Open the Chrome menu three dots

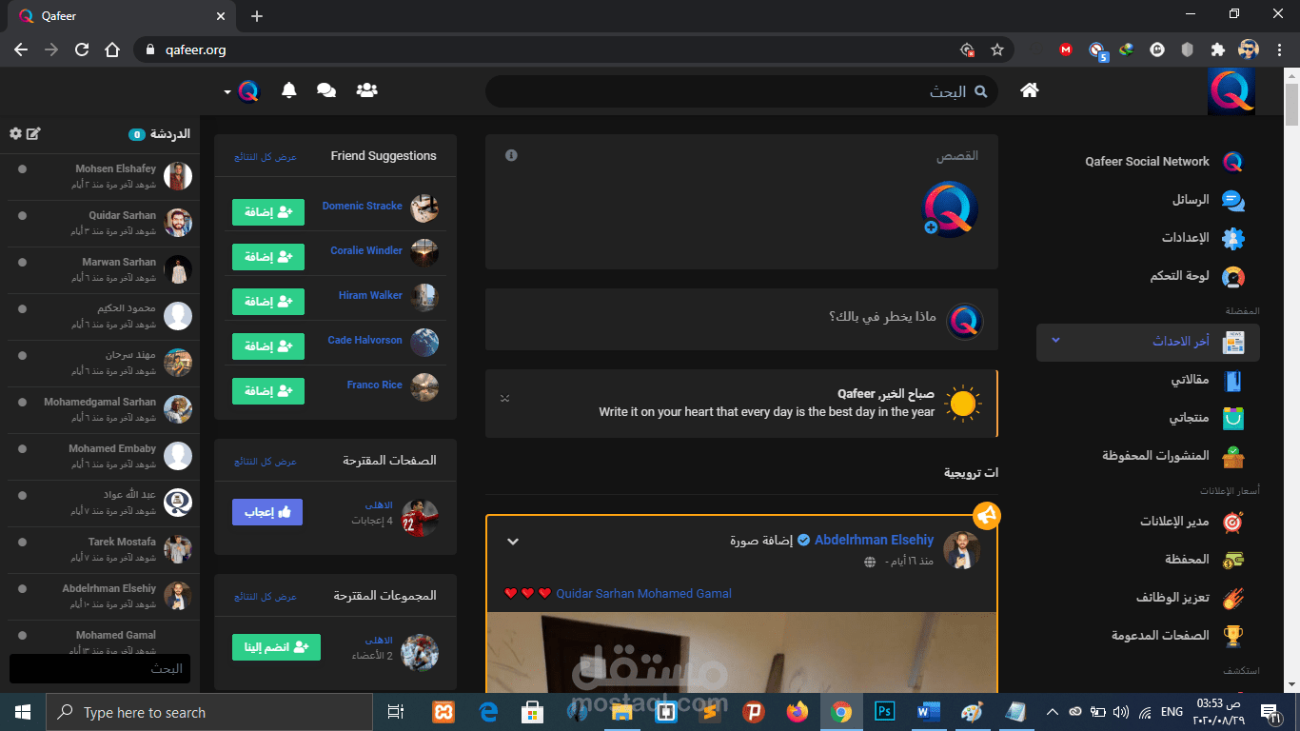coord(1278,49)
